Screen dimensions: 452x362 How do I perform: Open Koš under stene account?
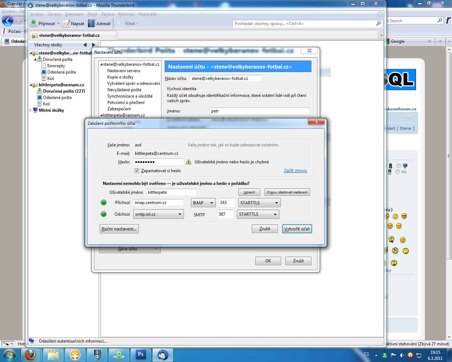(50, 78)
